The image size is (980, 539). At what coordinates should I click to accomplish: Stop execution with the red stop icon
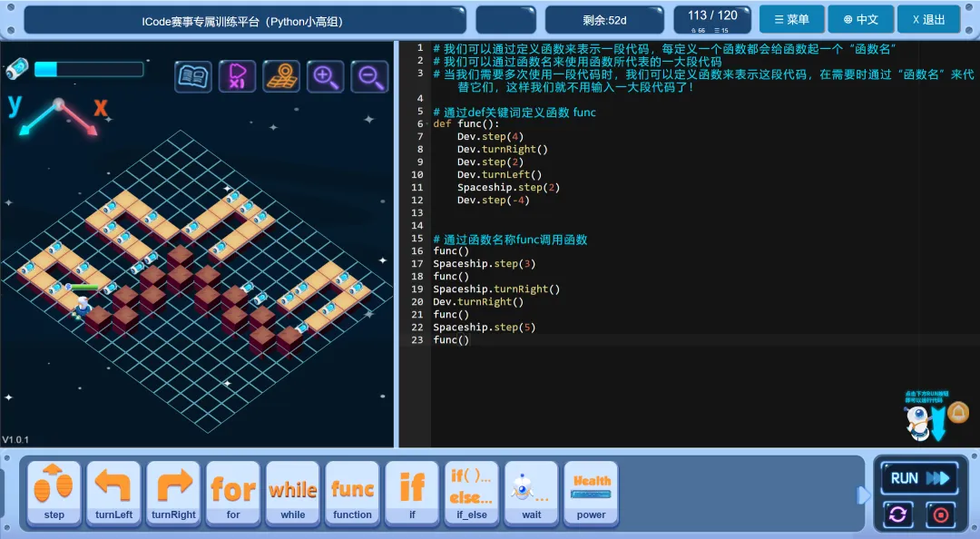click(940, 514)
